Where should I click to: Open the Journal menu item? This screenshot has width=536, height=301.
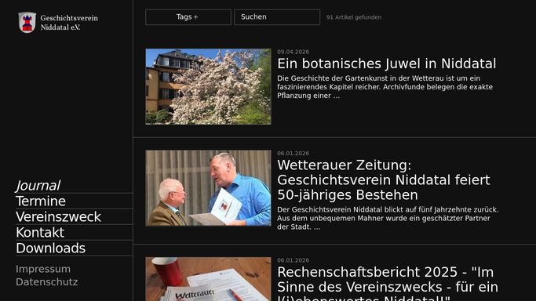(x=38, y=186)
